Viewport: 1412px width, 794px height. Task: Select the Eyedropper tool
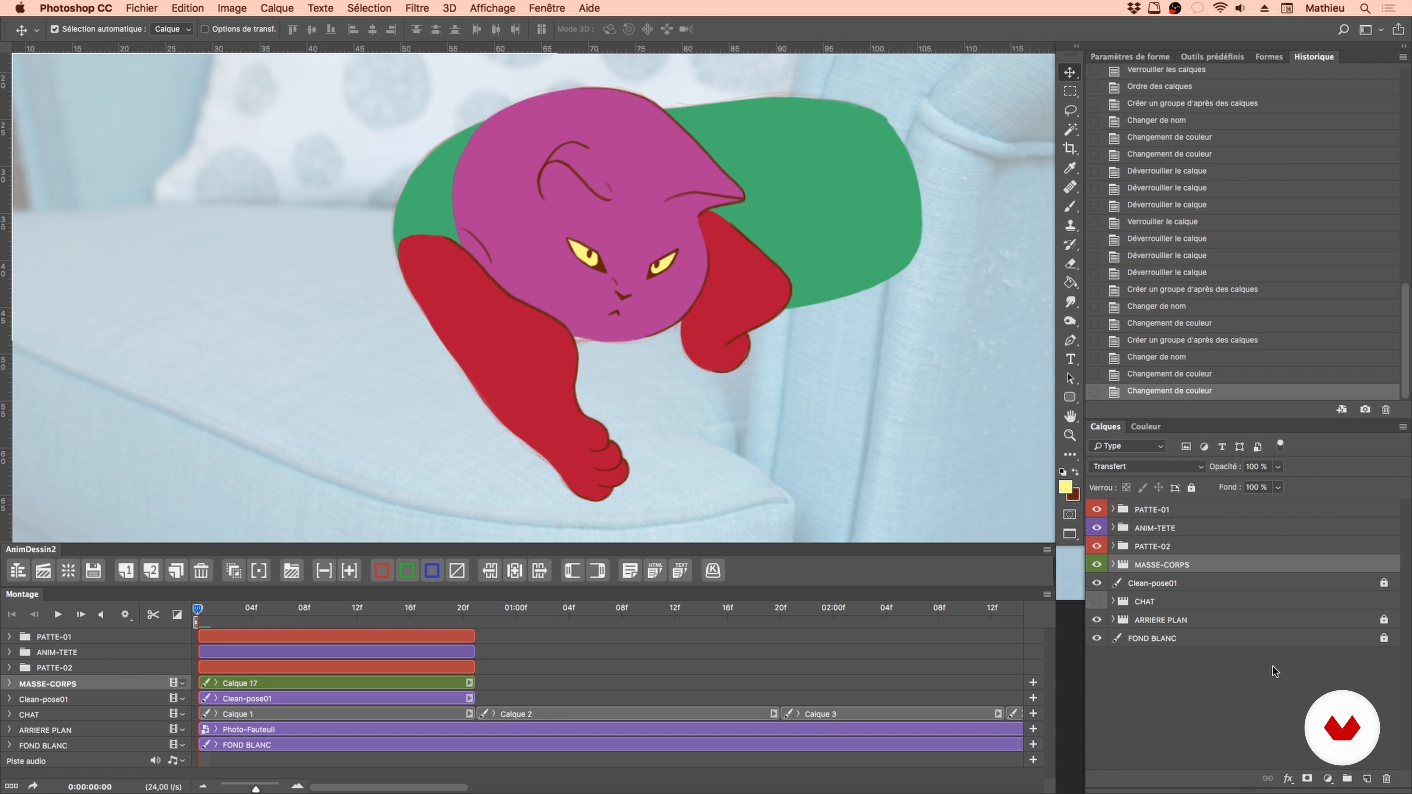[x=1070, y=168]
